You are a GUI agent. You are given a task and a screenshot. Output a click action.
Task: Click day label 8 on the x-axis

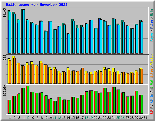tap(42, 118)
